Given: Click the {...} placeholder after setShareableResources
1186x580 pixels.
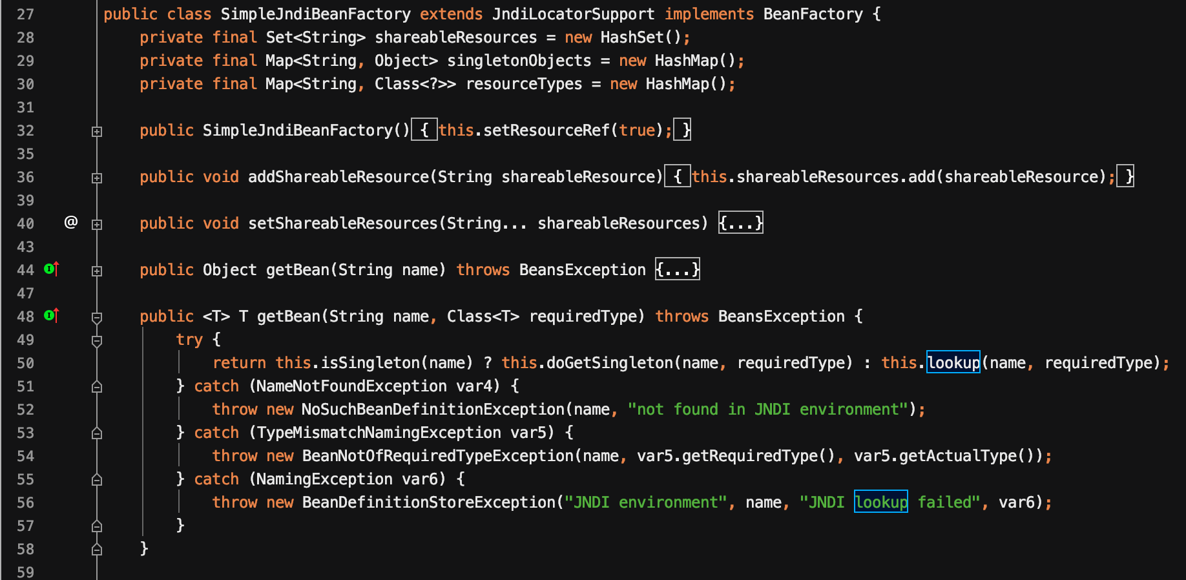Looking at the screenshot, I should (x=740, y=223).
